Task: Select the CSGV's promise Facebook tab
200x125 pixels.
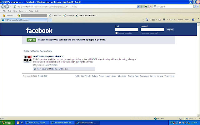Action: click(24, 20)
